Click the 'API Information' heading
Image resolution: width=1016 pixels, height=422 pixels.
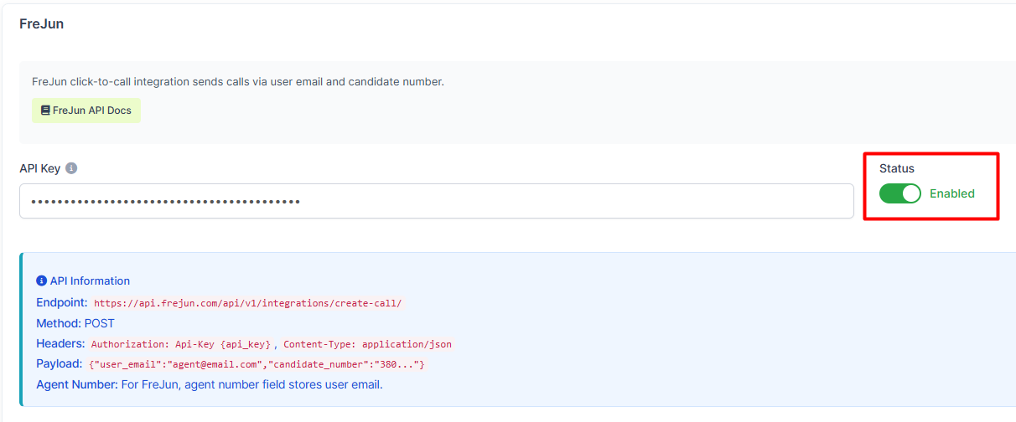(x=90, y=281)
